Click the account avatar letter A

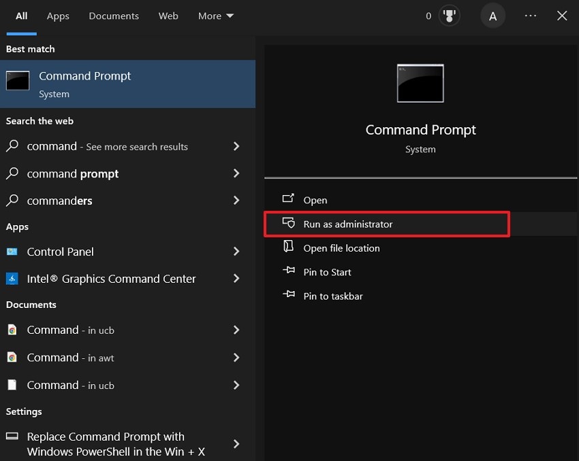(x=492, y=16)
